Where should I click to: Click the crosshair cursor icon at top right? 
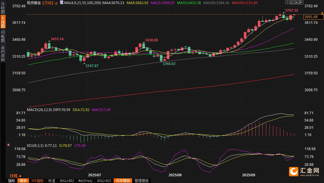[287, 2]
